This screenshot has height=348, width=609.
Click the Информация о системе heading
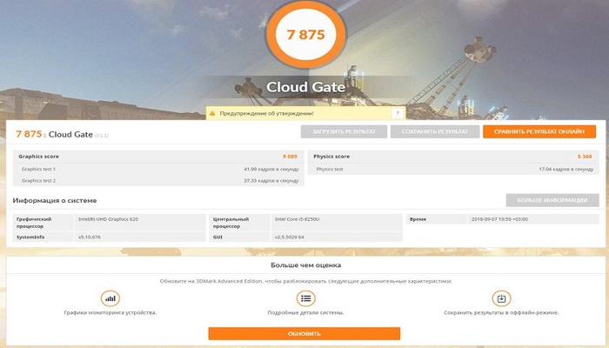(55, 200)
